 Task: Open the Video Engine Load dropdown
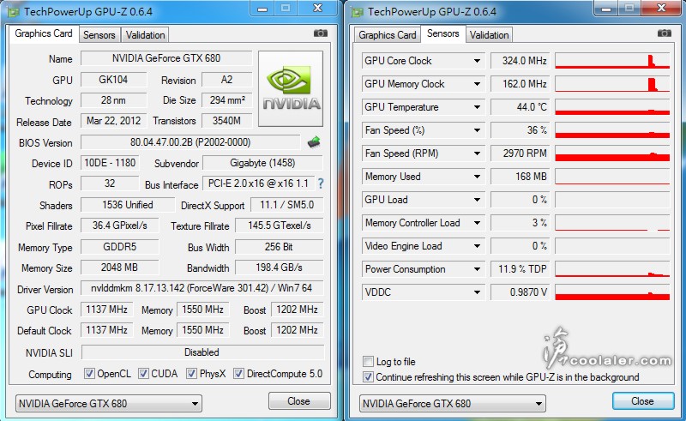(478, 246)
